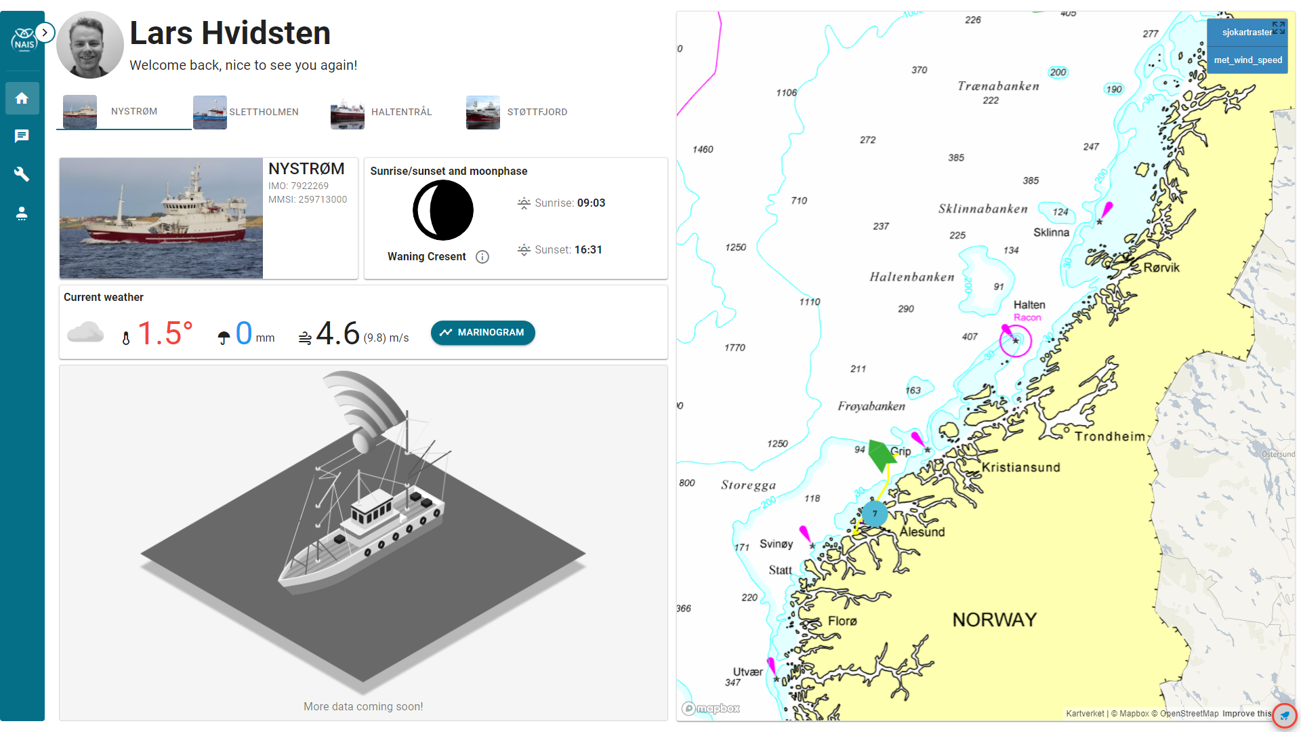Click the moonphase info icon
The height and width of the screenshot is (732, 1301).
pyautogui.click(x=482, y=257)
